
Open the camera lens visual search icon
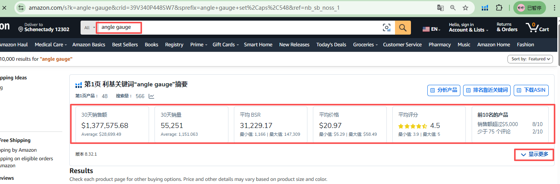pos(386,28)
